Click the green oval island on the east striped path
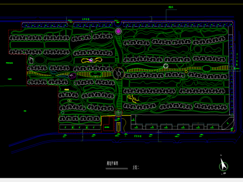 [207, 68]
